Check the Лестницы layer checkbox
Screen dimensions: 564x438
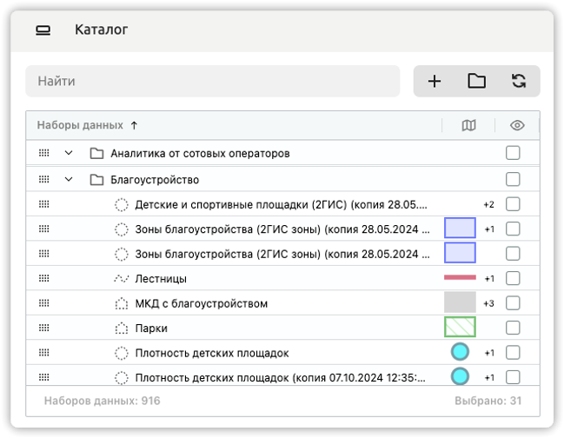[513, 278]
